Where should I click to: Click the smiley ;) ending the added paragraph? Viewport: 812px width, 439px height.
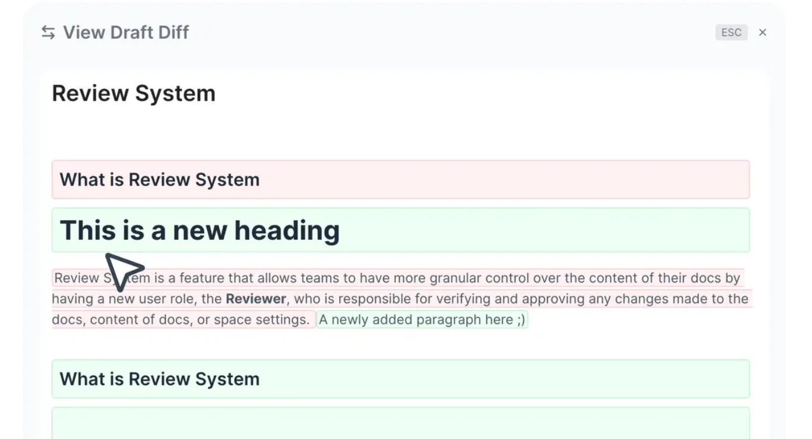(x=521, y=320)
